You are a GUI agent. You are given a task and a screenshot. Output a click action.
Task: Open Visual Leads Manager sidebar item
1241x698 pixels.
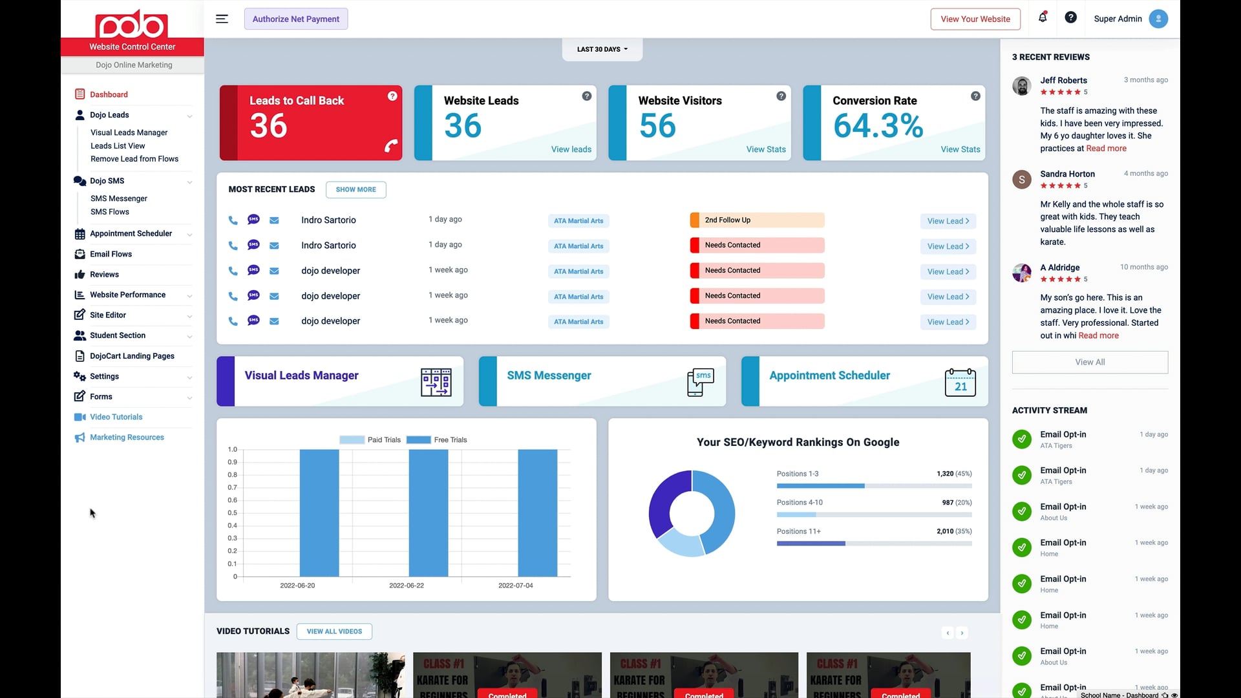(x=129, y=132)
